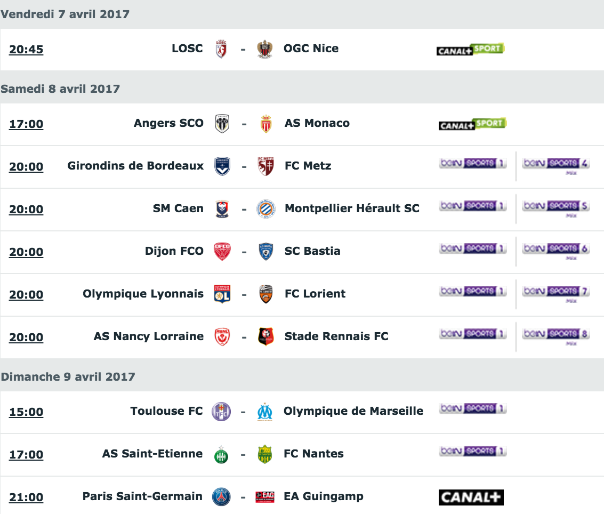Screen dimensions: 604x514
Task: Click the EA Guingamp EAG badge
Action: tap(265, 497)
